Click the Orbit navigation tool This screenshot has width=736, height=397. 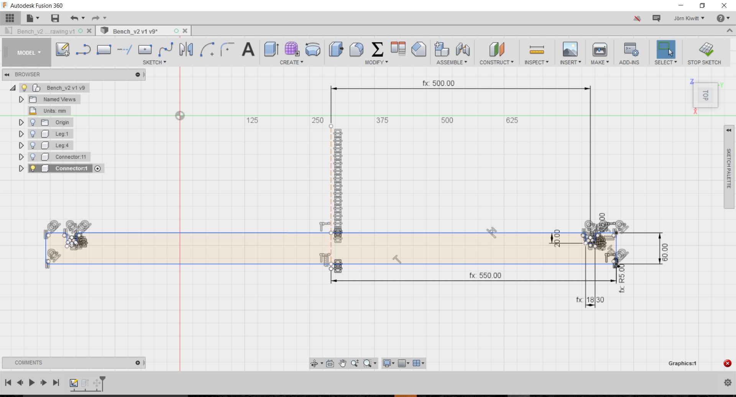(x=314, y=363)
